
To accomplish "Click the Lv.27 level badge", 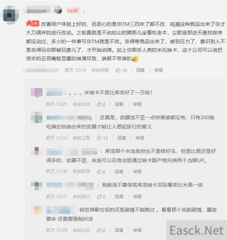I will [x=73, y=11].
